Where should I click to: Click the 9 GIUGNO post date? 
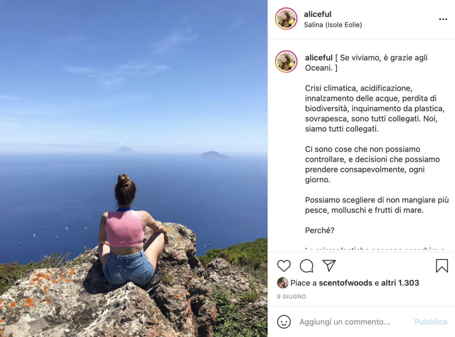pos(291,297)
